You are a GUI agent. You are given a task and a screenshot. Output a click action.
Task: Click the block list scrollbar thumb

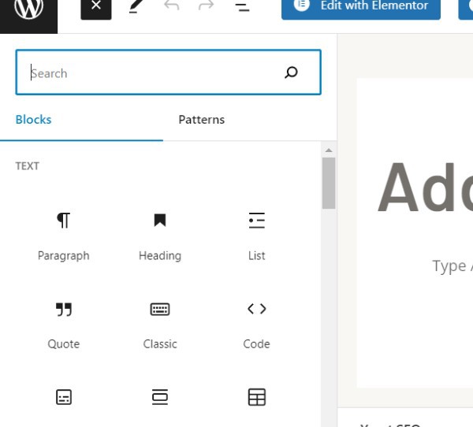click(329, 183)
